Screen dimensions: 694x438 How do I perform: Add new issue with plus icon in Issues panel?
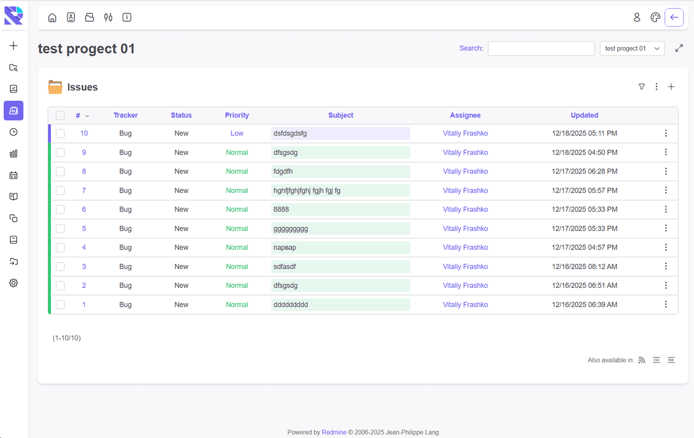click(x=671, y=87)
